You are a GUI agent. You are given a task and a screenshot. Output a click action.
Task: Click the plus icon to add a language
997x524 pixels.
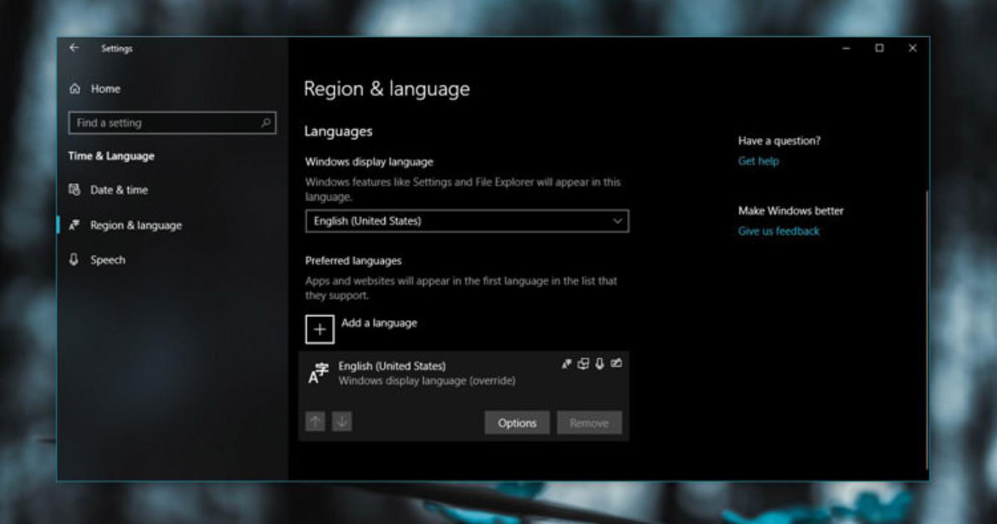[x=320, y=329]
